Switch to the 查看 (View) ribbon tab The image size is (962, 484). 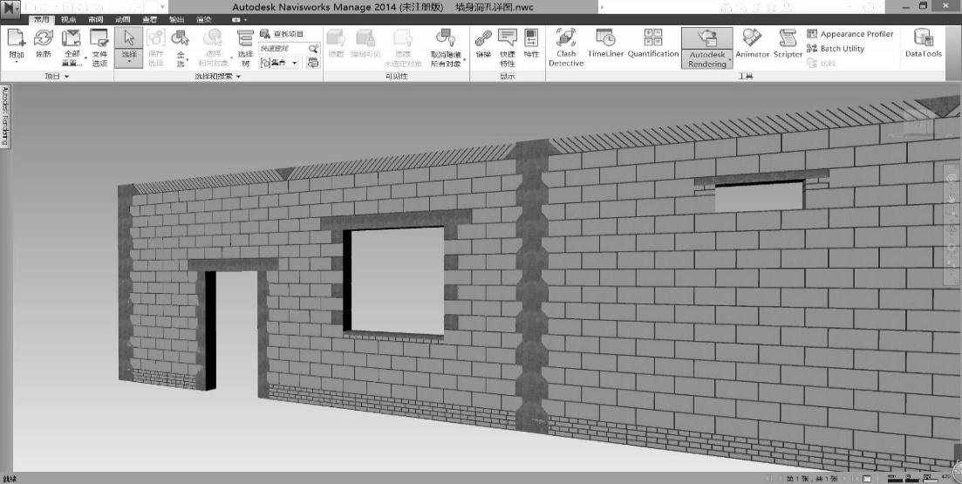tap(150, 20)
